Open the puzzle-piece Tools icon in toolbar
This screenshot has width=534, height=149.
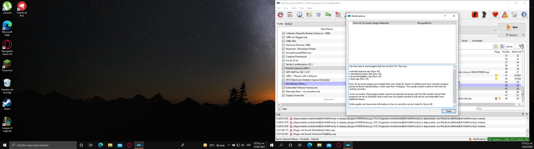click(x=338, y=15)
